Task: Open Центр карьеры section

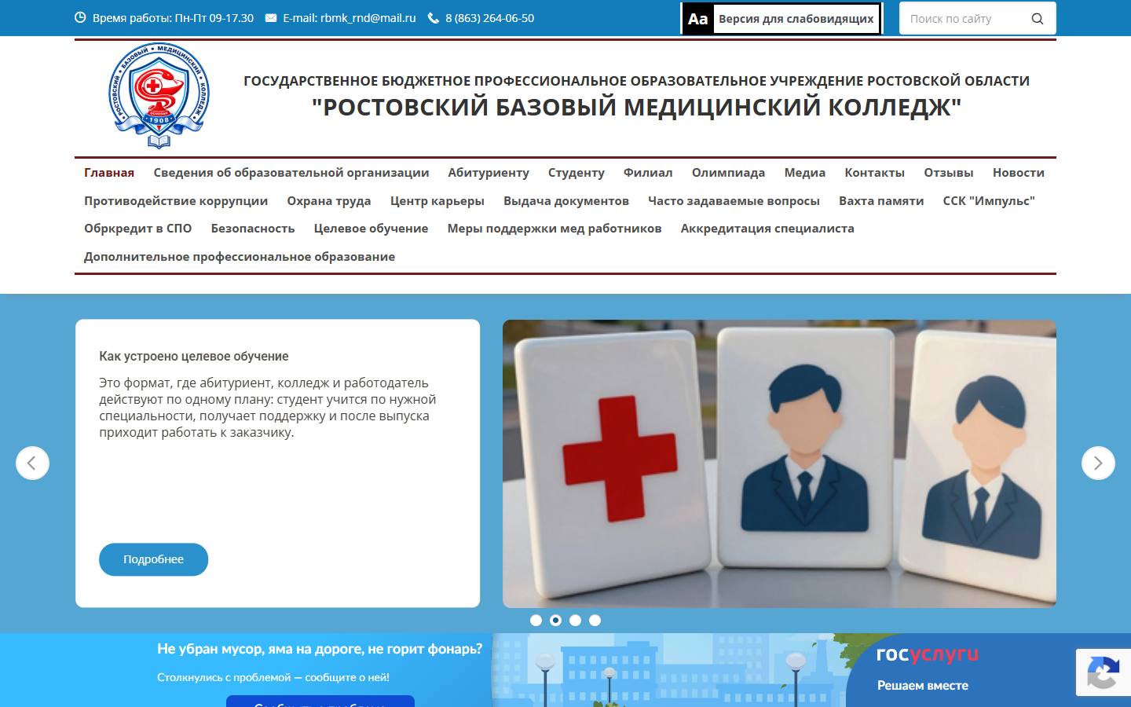Action: pos(437,201)
